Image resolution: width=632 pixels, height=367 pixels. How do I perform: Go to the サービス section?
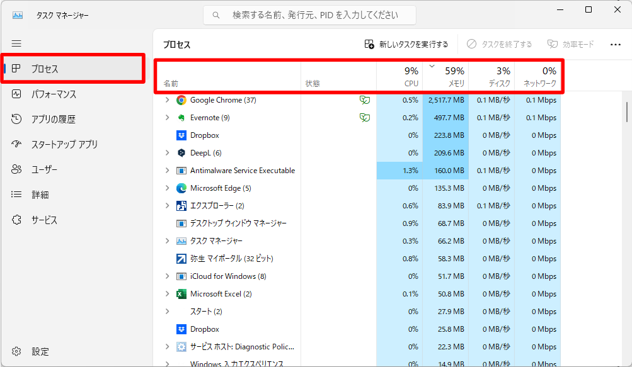click(44, 220)
